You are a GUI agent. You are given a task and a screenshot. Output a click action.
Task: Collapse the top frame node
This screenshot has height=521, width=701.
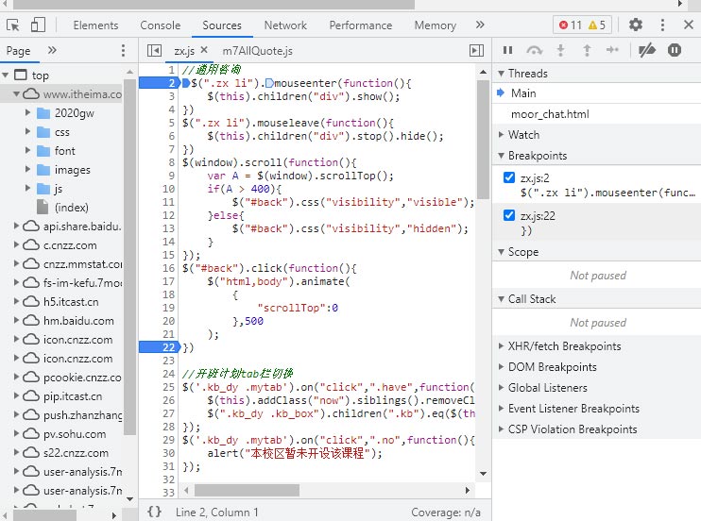[6, 76]
